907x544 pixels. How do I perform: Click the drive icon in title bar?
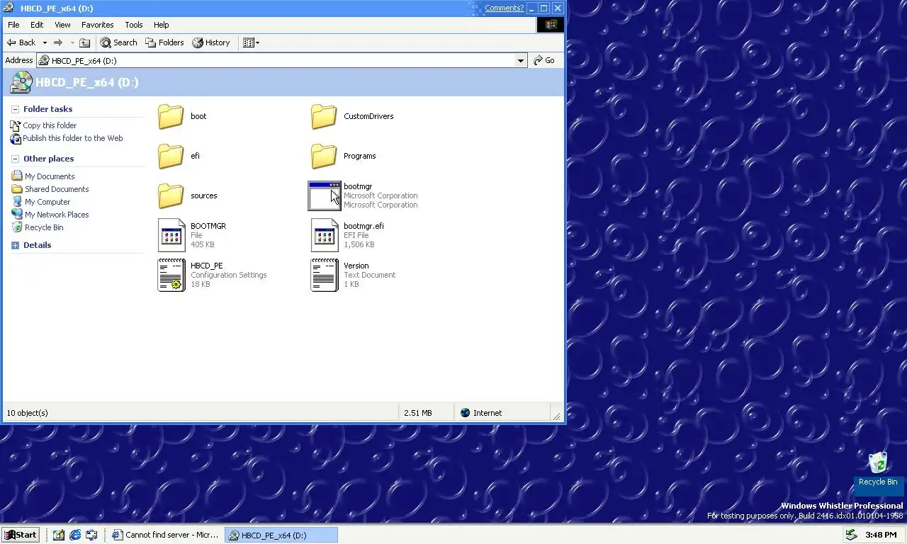click(x=9, y=8)
